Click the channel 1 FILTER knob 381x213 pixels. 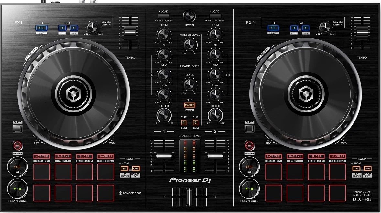point(164,115)
